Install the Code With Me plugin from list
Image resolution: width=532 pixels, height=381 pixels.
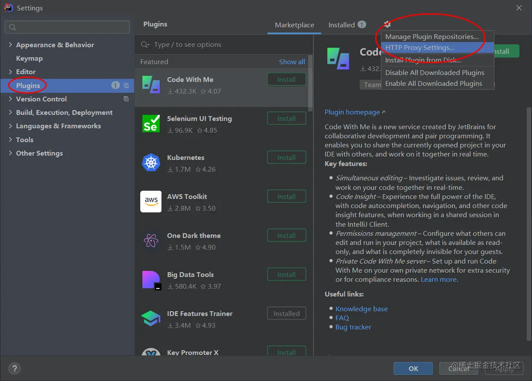287,80
